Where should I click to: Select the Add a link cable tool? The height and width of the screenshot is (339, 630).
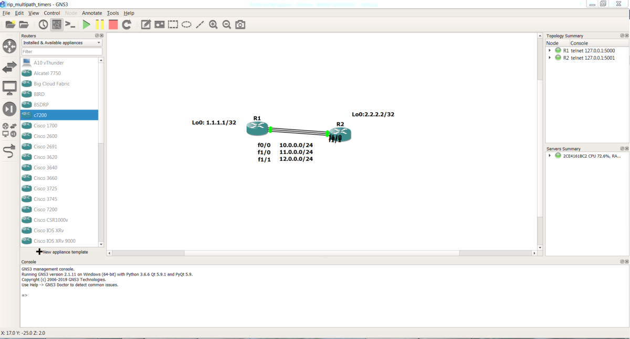[x=9, y=152]
